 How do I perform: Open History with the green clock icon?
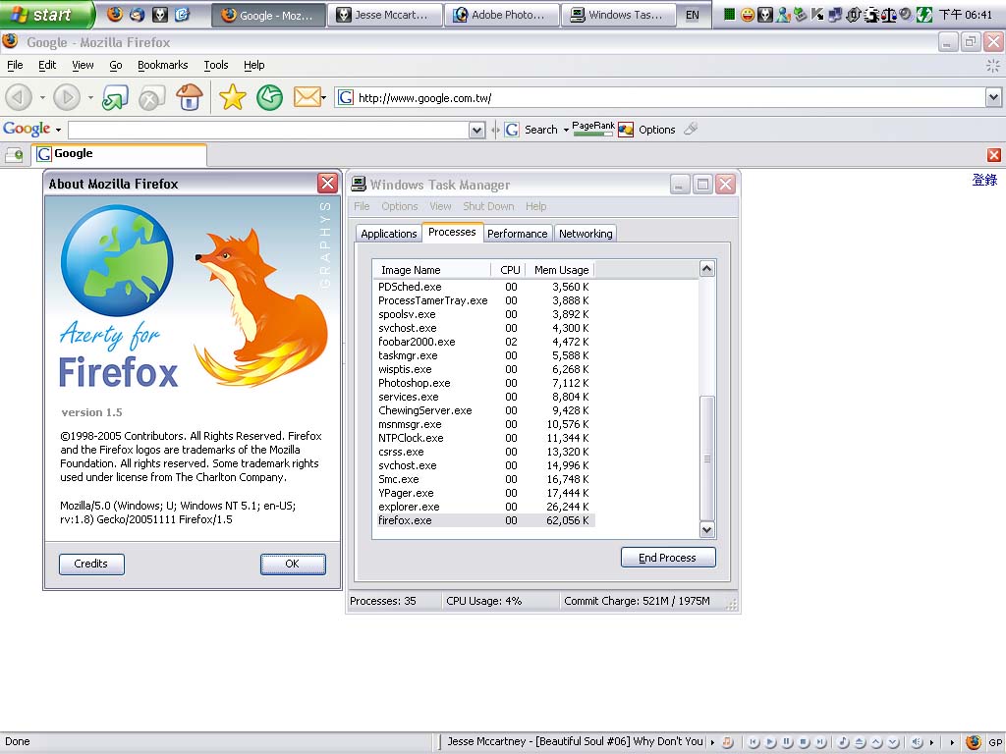coord(269,97)
